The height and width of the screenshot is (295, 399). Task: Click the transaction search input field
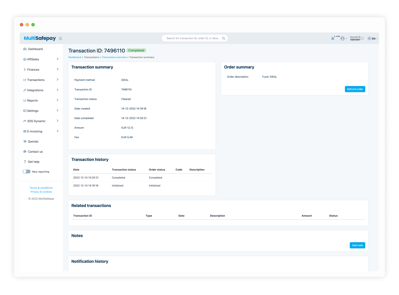pyautogui.click(x=193, y=38)
